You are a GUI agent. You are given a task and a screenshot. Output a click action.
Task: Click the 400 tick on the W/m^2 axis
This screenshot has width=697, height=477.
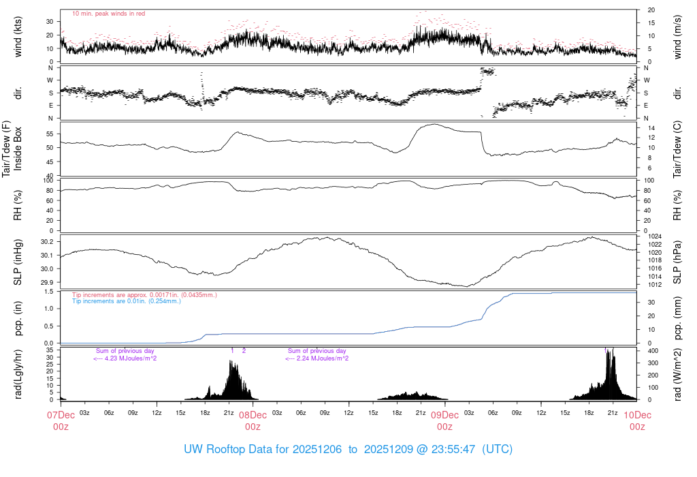653,351
